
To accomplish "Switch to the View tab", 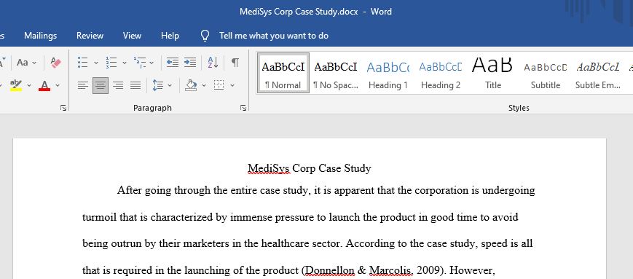I will [132, 36].
